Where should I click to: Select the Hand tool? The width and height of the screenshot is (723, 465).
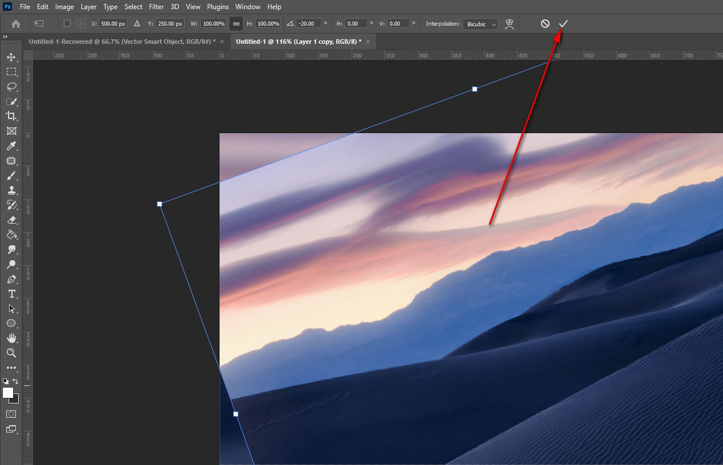(x=11, y=338)
